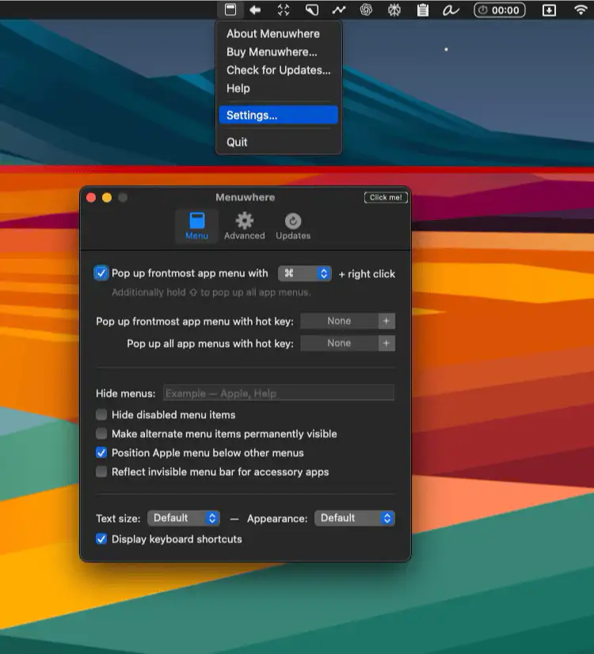This screenshot has width=594, height=654.
Task: Click the script signature menu bar icon
Action: pos(451,10)
